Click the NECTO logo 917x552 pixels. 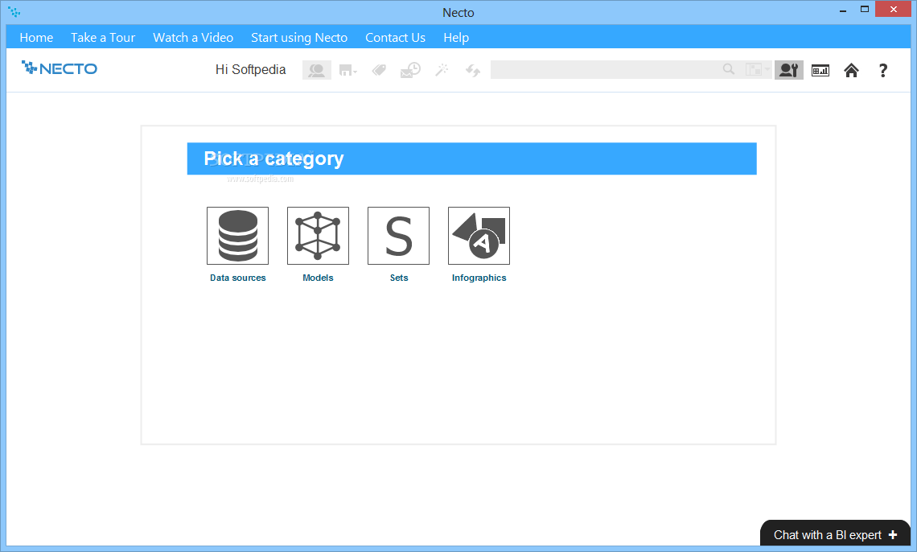59,68
